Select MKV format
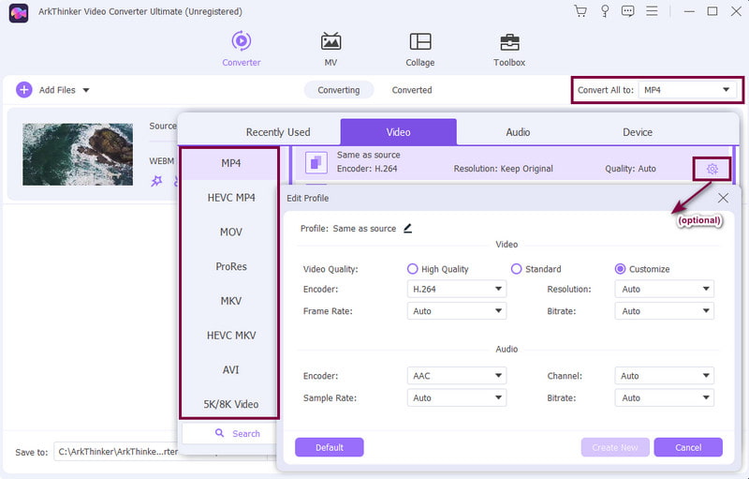This screenshot has height=479, width=749. (231, 301)
